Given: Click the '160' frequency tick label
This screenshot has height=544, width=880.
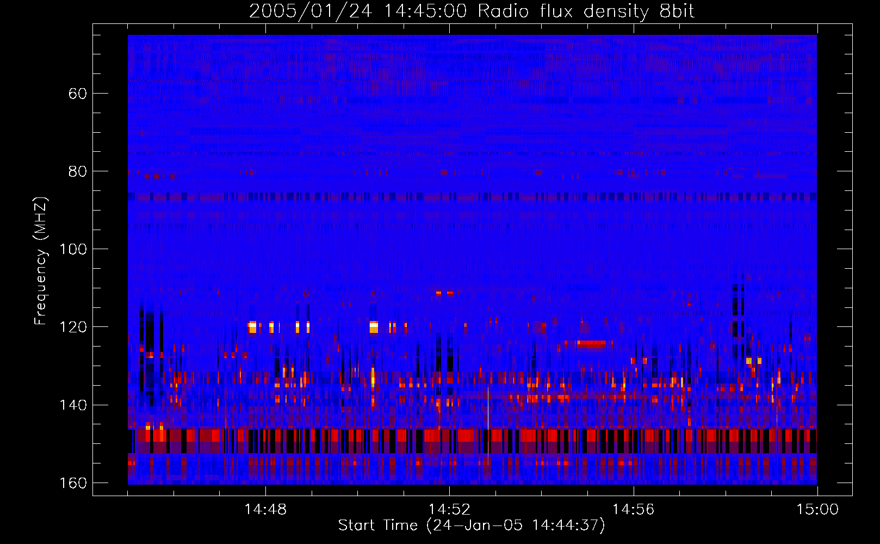Looking at the screenshot, I should (73, 483).
